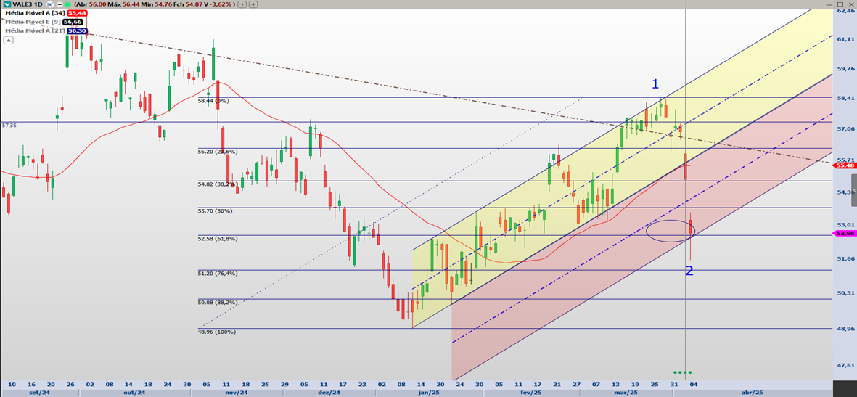Click the plus button in the chart header
This screenshot has height=397, width=857.
(x=253, y=4)
